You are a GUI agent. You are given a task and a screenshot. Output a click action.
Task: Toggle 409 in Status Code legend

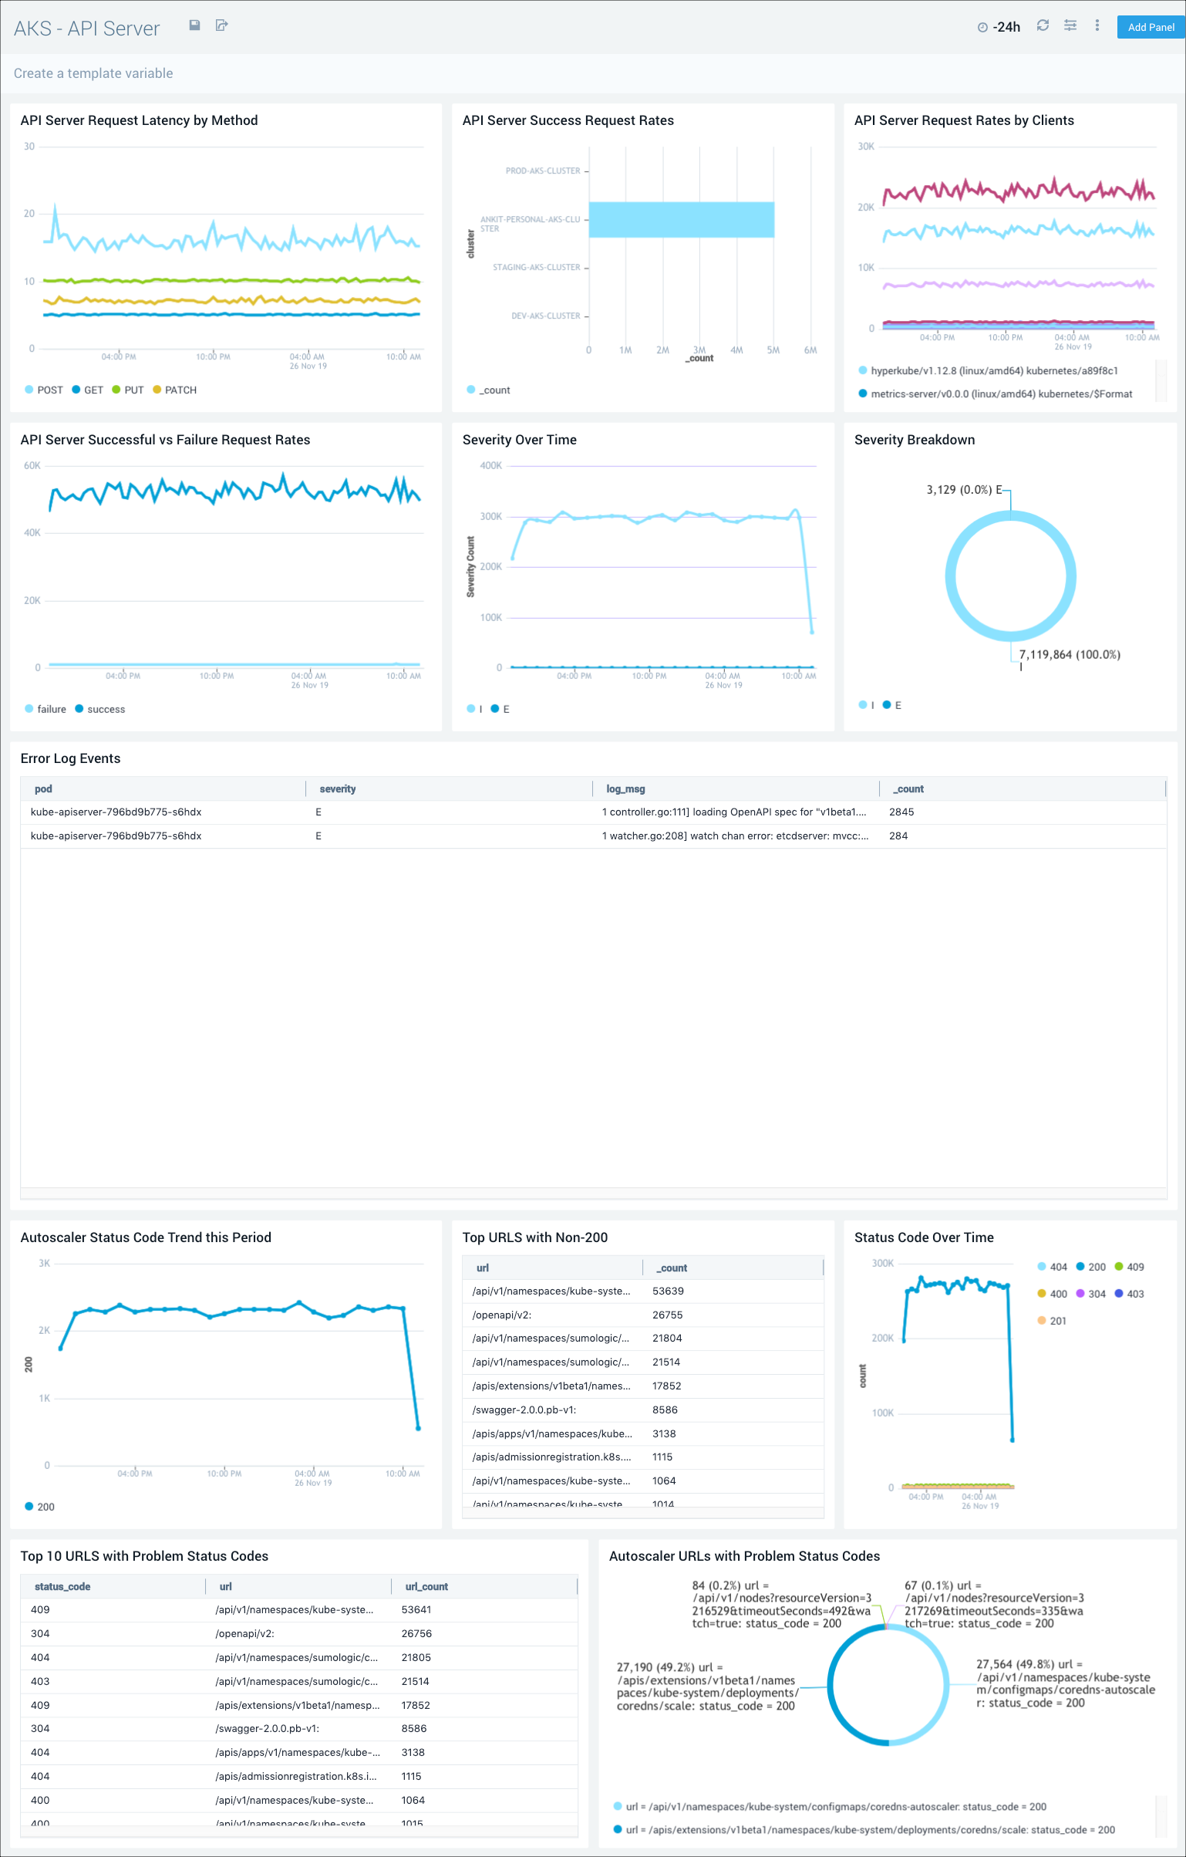pyautogui.click(x=1130, y=1267)
